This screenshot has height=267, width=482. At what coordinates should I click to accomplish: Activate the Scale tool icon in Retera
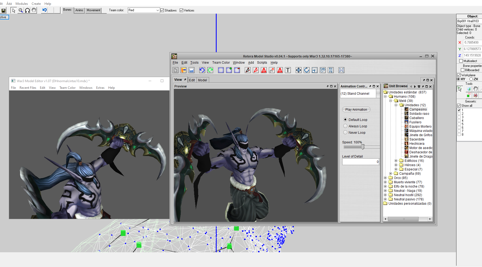coord(315,70)
